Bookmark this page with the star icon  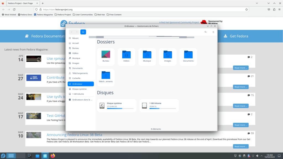[x=247, y=10]
